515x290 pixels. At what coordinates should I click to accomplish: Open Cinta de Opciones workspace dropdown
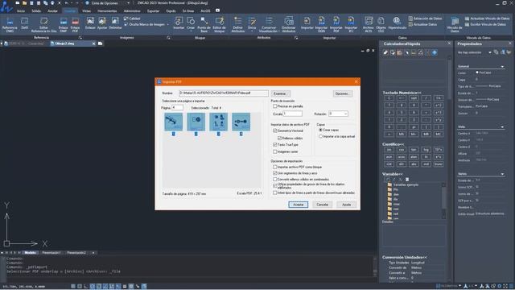(128, 3)
